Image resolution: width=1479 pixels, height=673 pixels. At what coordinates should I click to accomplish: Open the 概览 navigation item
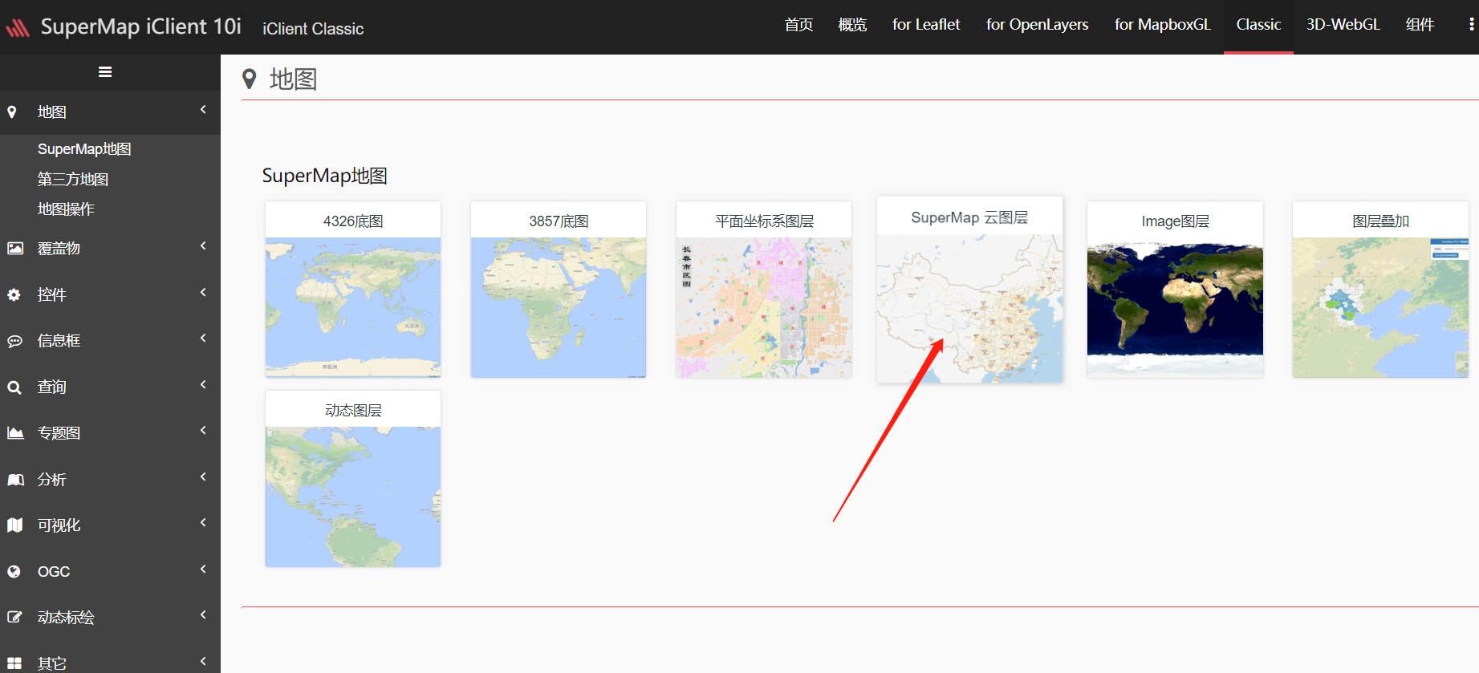click(x=852, y=25)
